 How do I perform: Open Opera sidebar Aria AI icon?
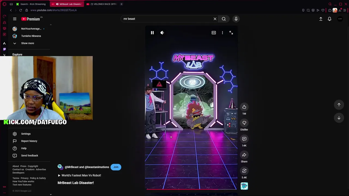4,43
